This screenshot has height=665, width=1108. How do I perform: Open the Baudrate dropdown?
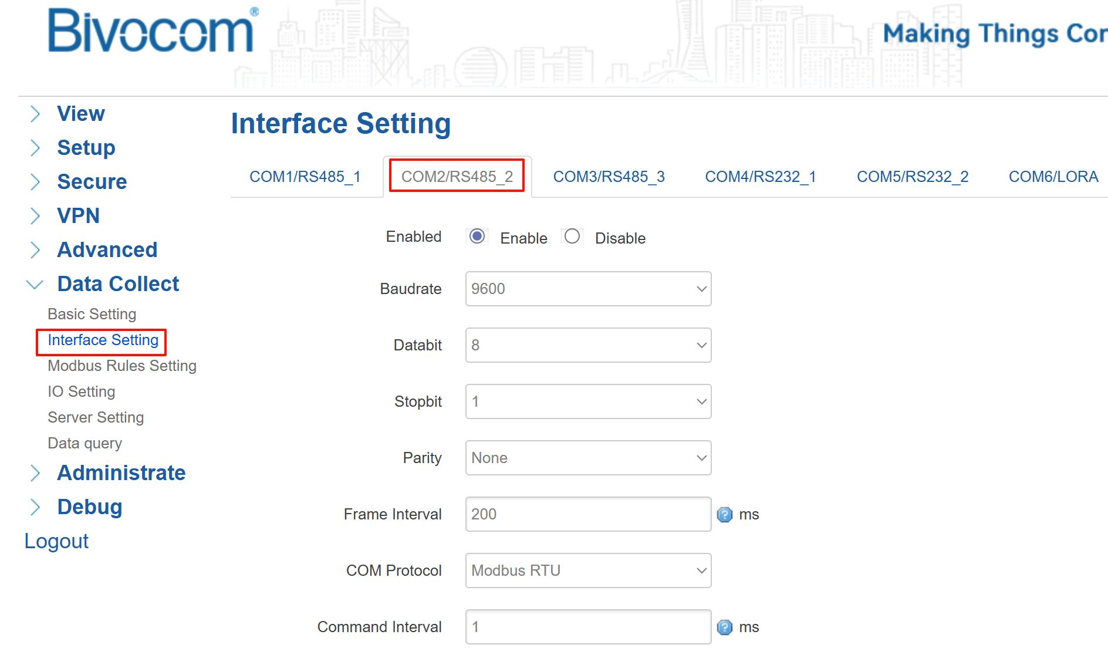click(588, 289)
